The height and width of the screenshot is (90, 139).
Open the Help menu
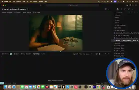(x=46, y=1)
